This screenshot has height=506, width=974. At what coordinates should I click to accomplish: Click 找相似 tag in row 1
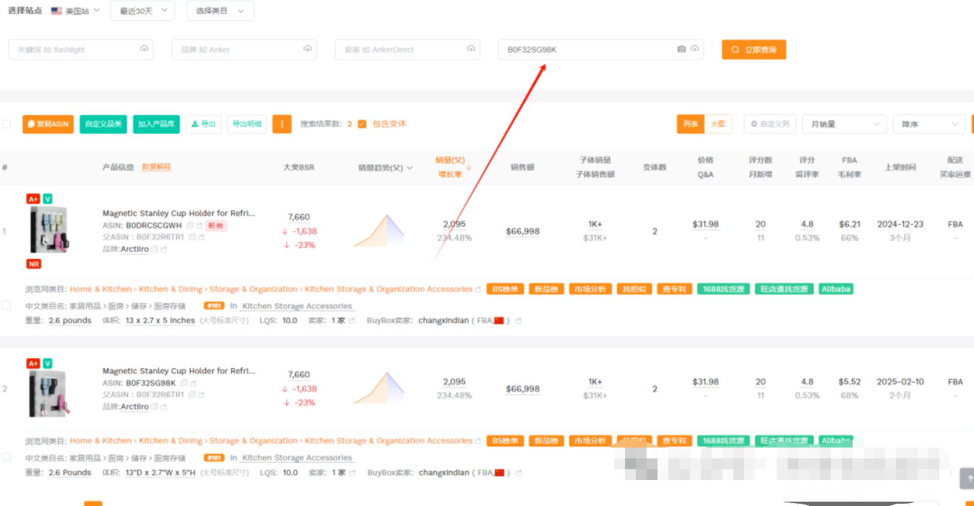point(634,289)
